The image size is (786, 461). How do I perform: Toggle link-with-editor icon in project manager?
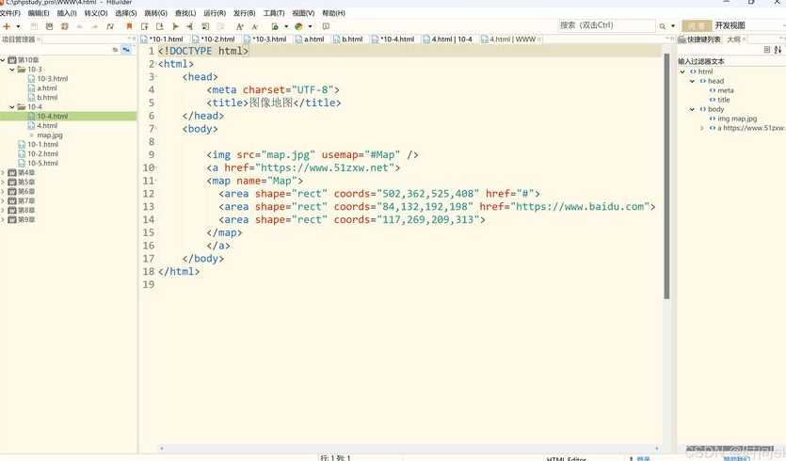click(126, 50)
